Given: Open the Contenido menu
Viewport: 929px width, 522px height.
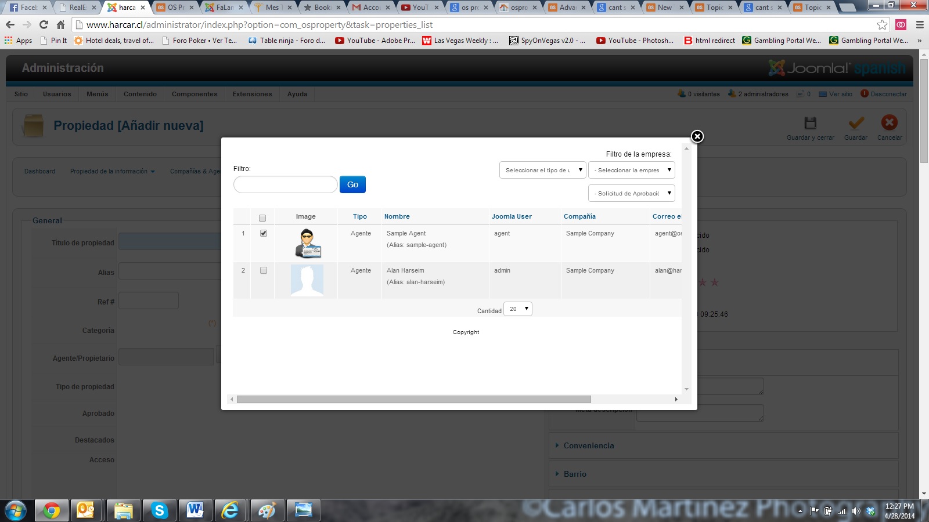Looking at the screenshot, I should pos(140,94).
